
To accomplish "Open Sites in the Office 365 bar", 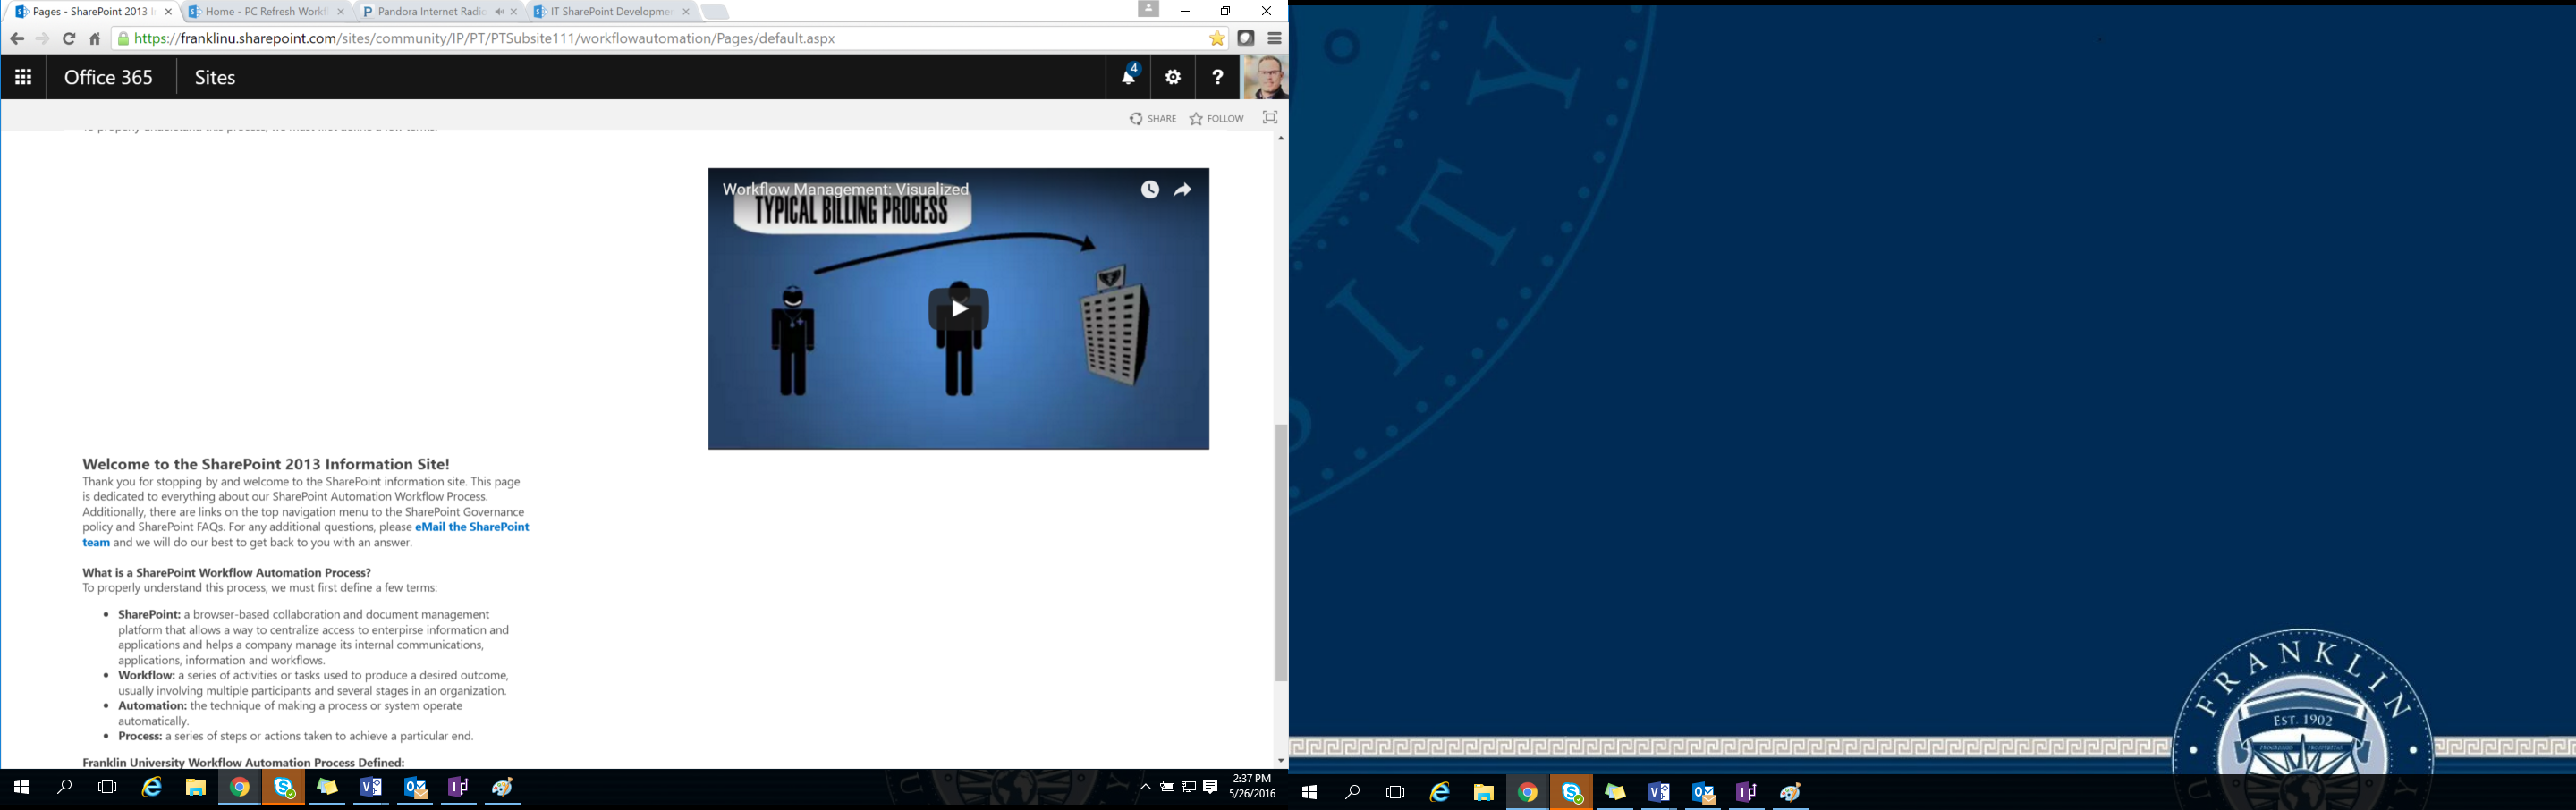I will tap(215, 77).
